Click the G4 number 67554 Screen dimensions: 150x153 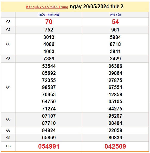[115, 87]
